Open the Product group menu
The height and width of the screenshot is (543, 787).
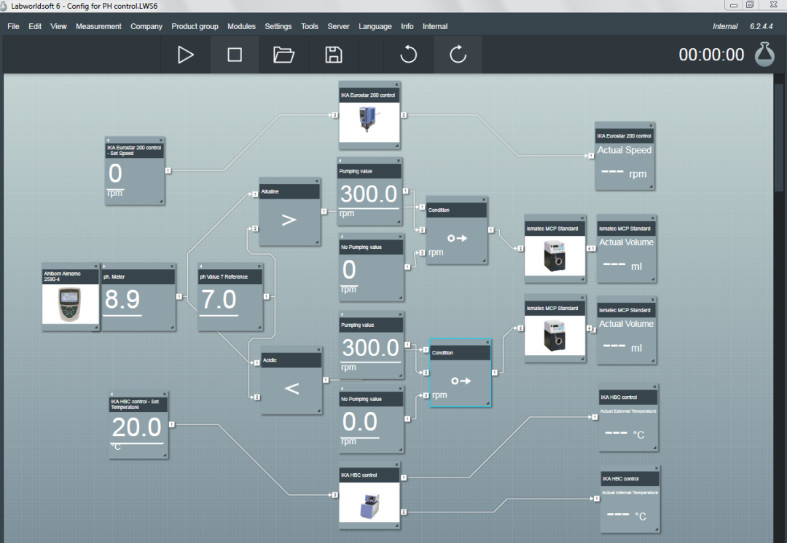(x=195, y=26)
